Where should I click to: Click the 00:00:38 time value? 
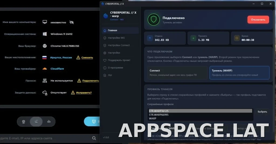tap(248, 40)
